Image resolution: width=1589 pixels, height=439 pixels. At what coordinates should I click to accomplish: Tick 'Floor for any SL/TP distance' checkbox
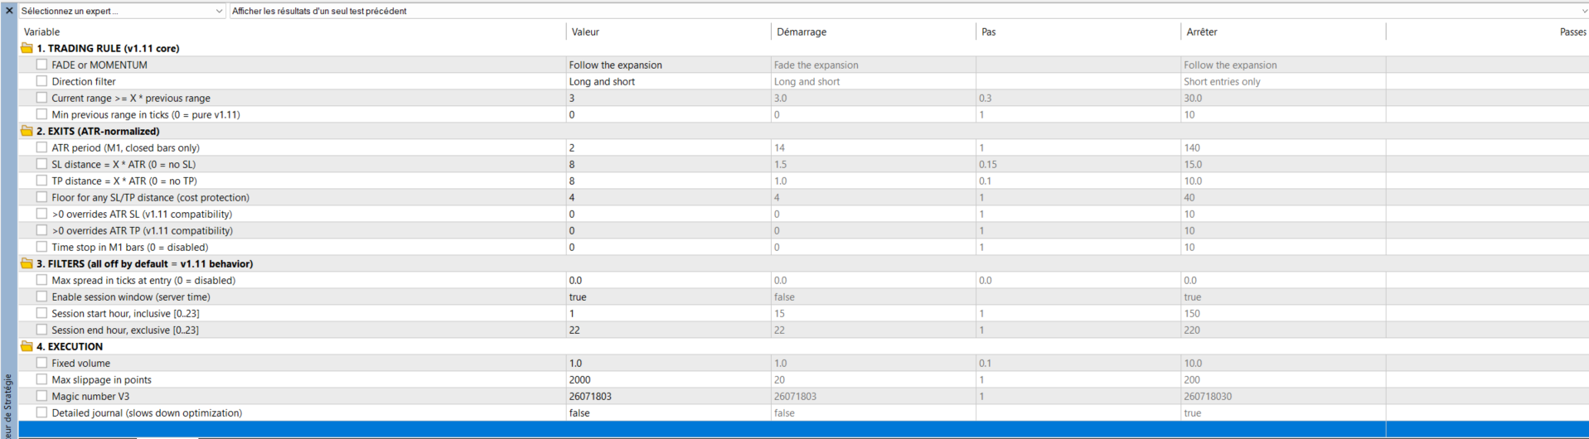tap(41, 197)
